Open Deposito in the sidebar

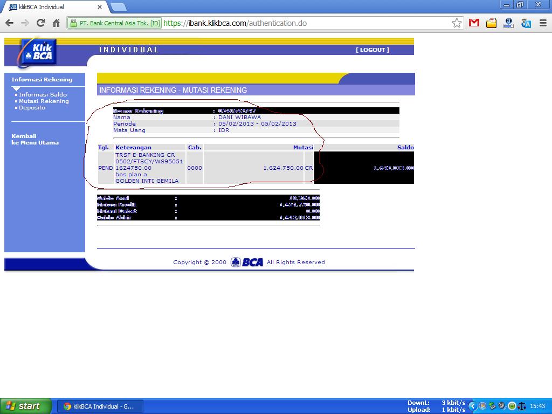32,108
